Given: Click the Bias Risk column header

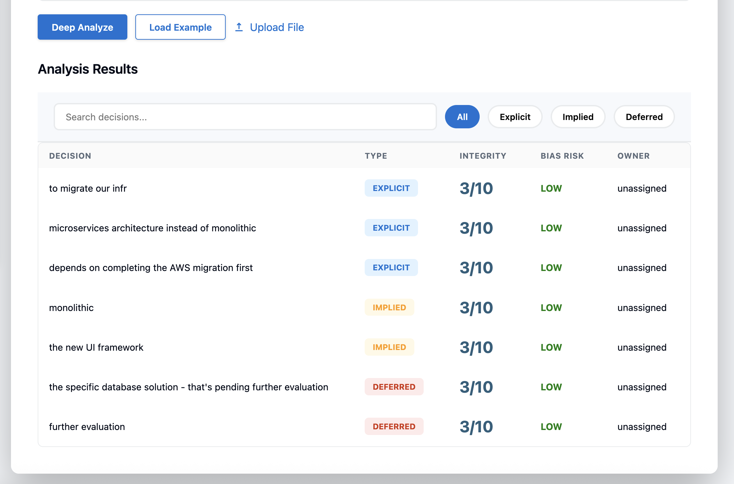Looking at the screenshot, I should point(562,156).
